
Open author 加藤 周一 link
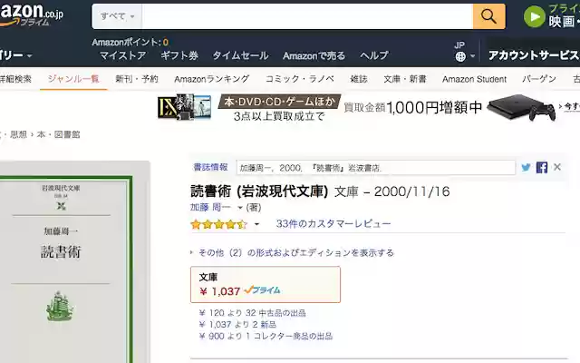tap(210, 207)
